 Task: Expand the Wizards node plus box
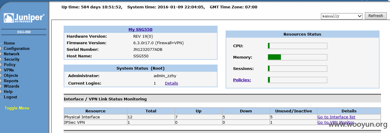pyautogui.click(x=1, y=86)
